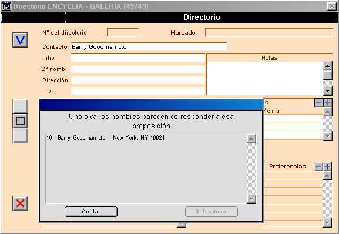
Task: Click Notas scrollbar up arrow
Action: click(x=328, y=66)
